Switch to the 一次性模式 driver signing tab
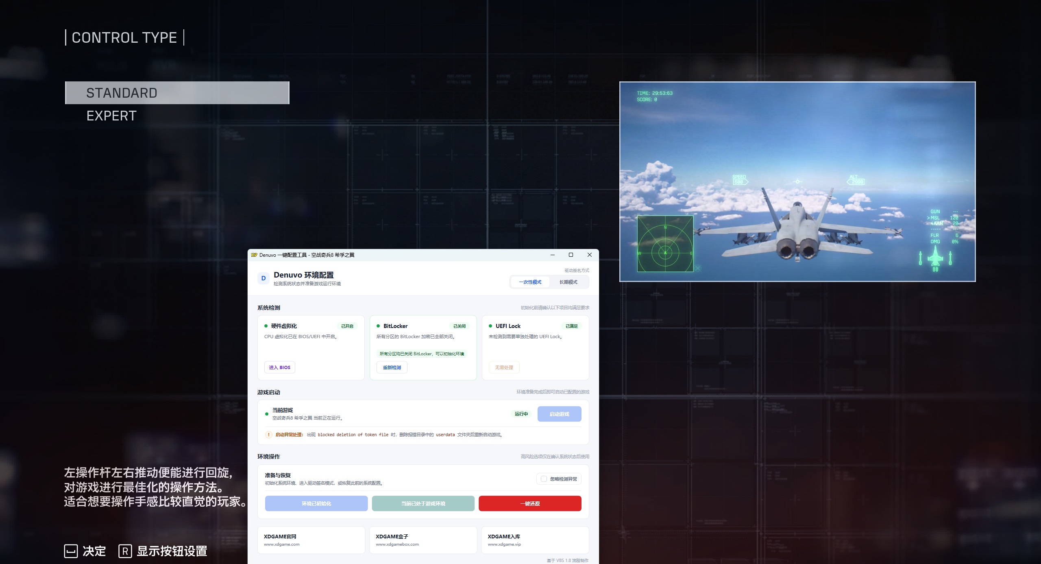The height and width of the screenshot is (564, 1041). 530,282
